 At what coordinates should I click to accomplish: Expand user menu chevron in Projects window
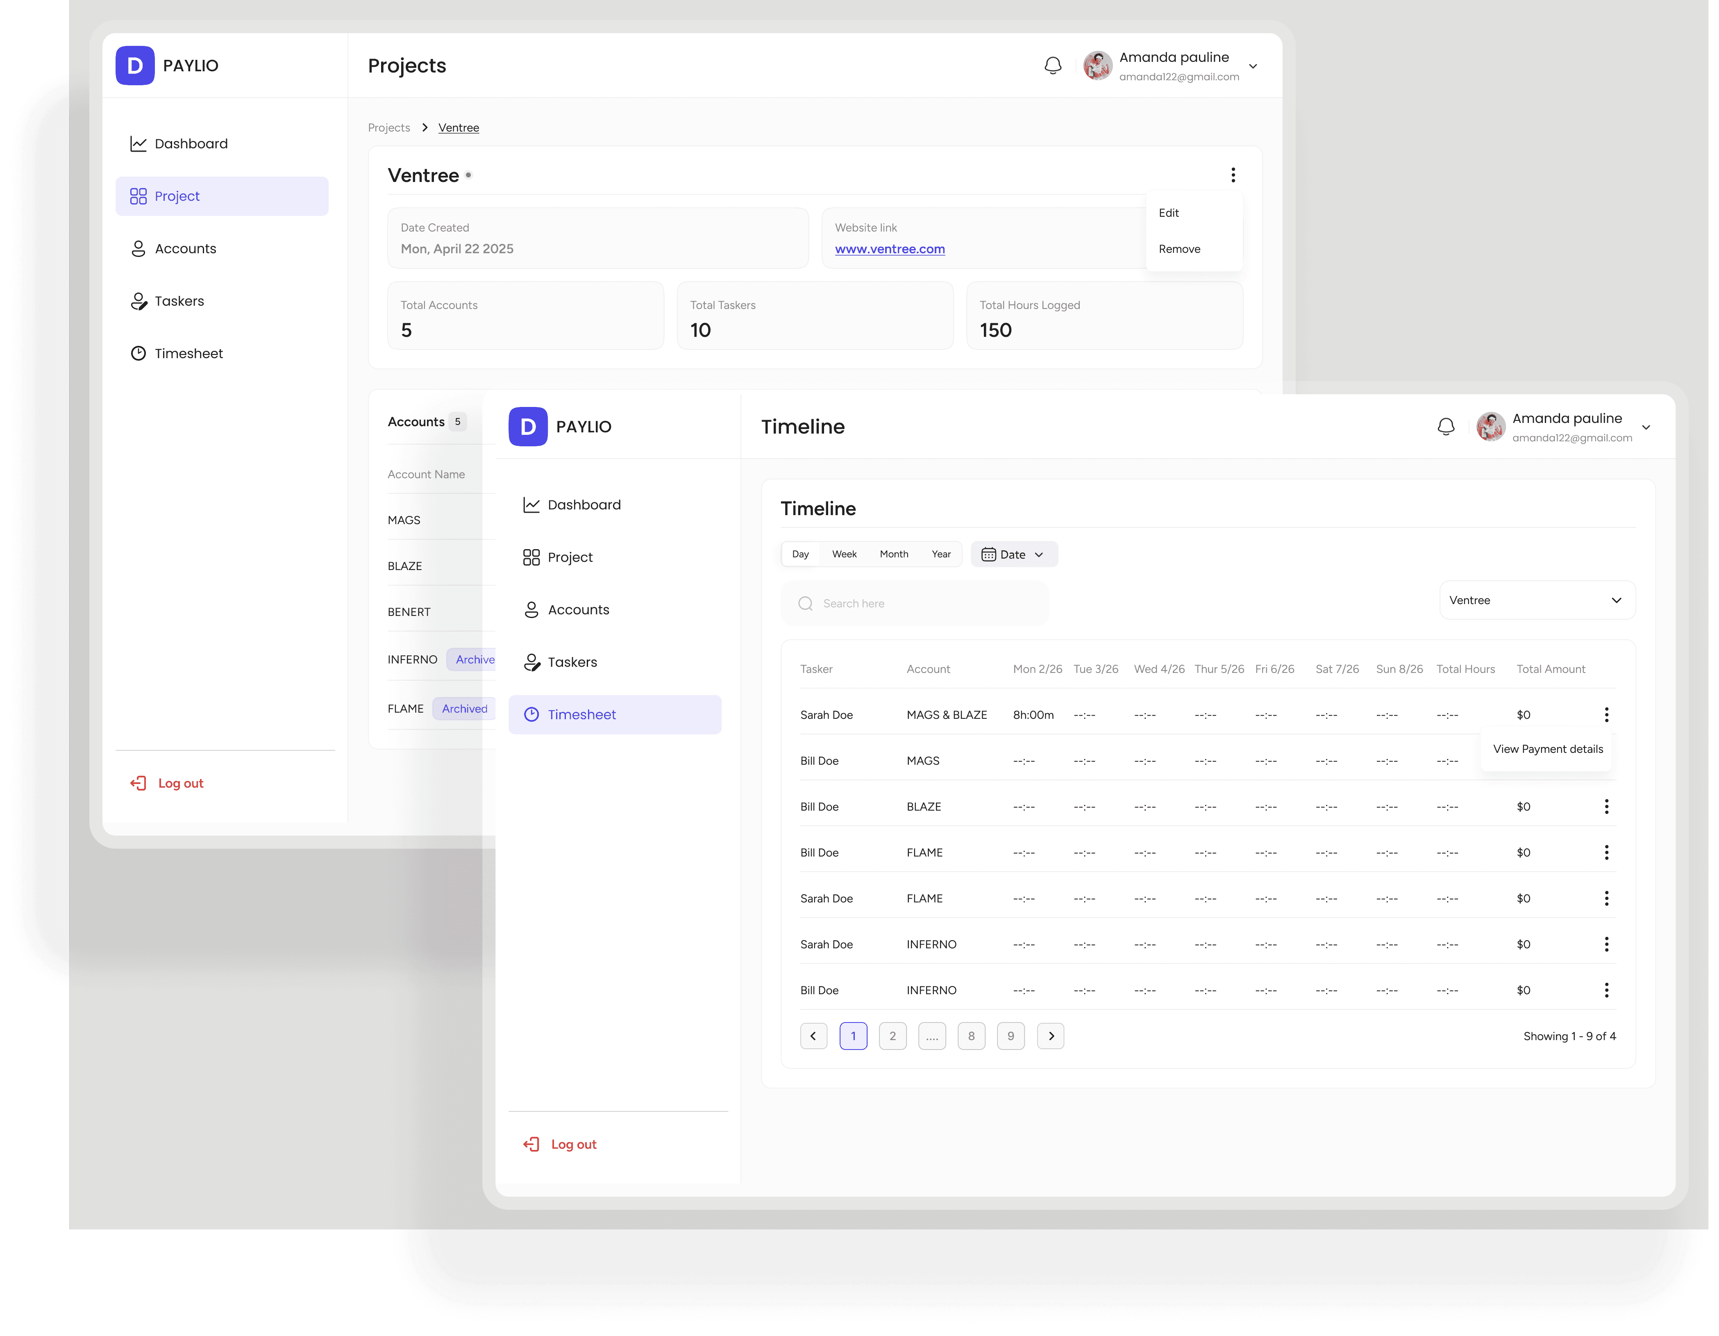point(1252,66)
